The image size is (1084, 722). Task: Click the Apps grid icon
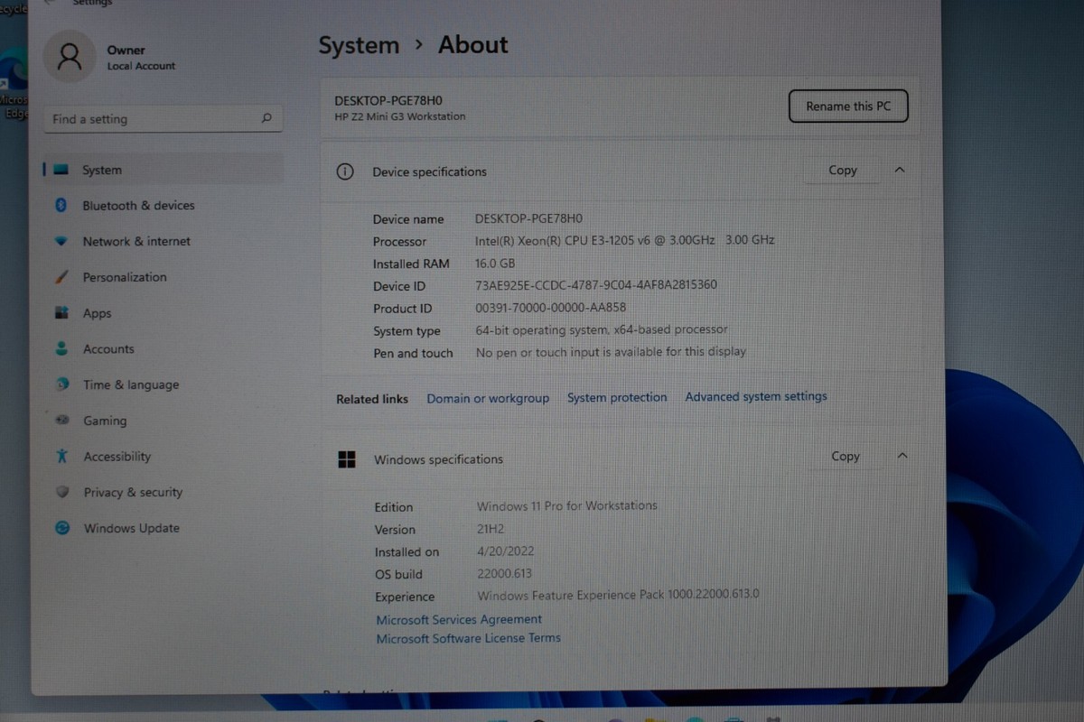point(61,313)
